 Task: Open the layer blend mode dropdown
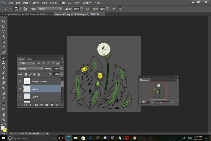30,69
